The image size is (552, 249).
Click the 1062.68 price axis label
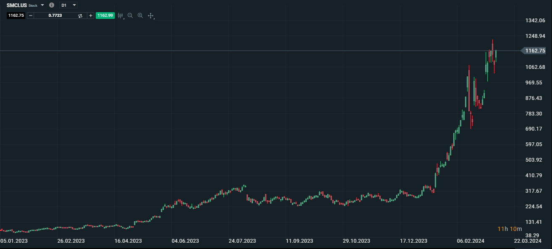535,67
